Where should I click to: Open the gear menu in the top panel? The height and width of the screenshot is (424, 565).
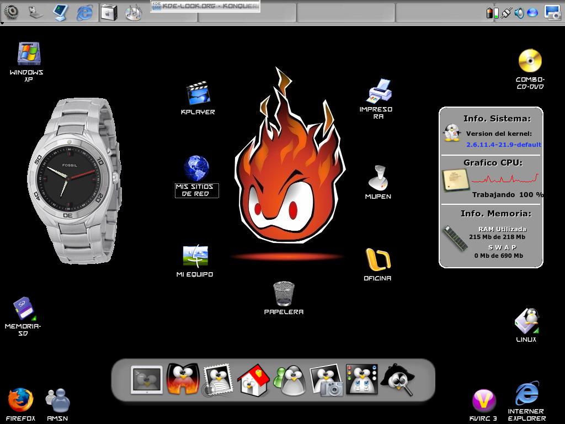pyautogui.click(x=12, y=12)
